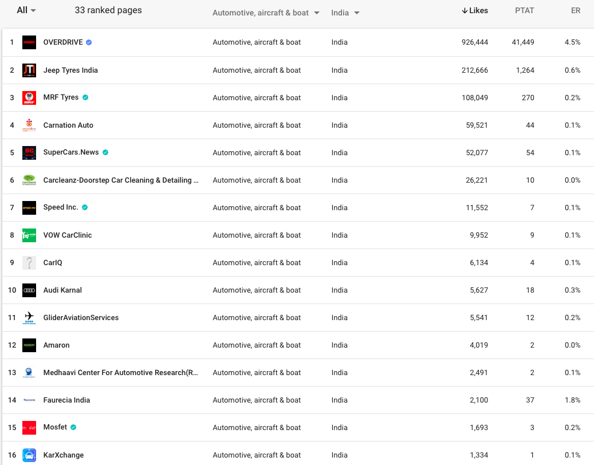
Task: Click the 33 ranked pages label
Action: [108, 10]
